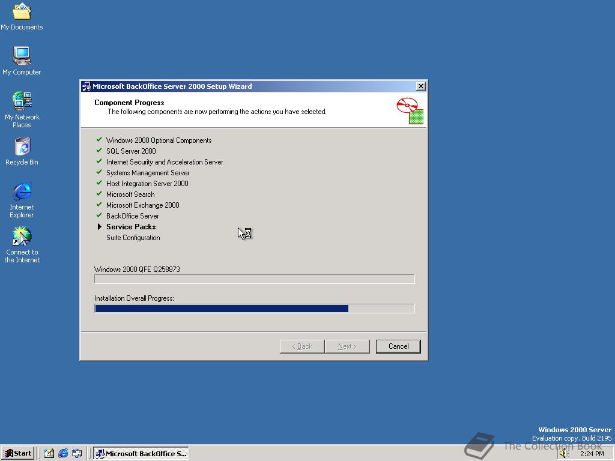The image size is (615, 461).
Task: Click checkmark beside BackOffice Server
Action: click(99, 215)
